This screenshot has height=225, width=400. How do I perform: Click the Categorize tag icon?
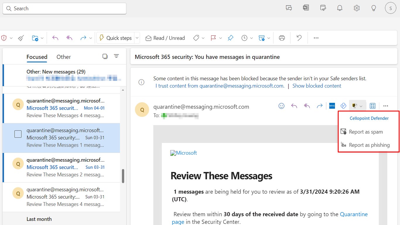[x=196, y=38]
